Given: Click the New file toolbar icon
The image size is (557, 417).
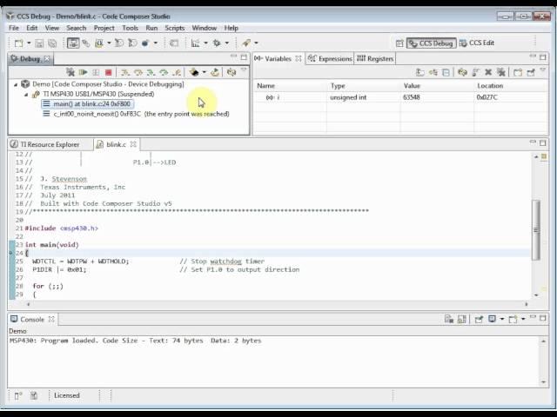Looking at the screenshot, I should tap(18, 43).
